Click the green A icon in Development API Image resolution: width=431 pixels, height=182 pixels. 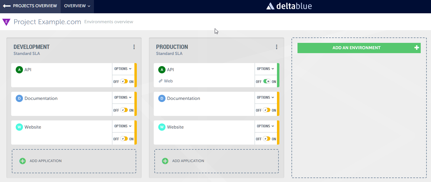[x=19, y=70]
